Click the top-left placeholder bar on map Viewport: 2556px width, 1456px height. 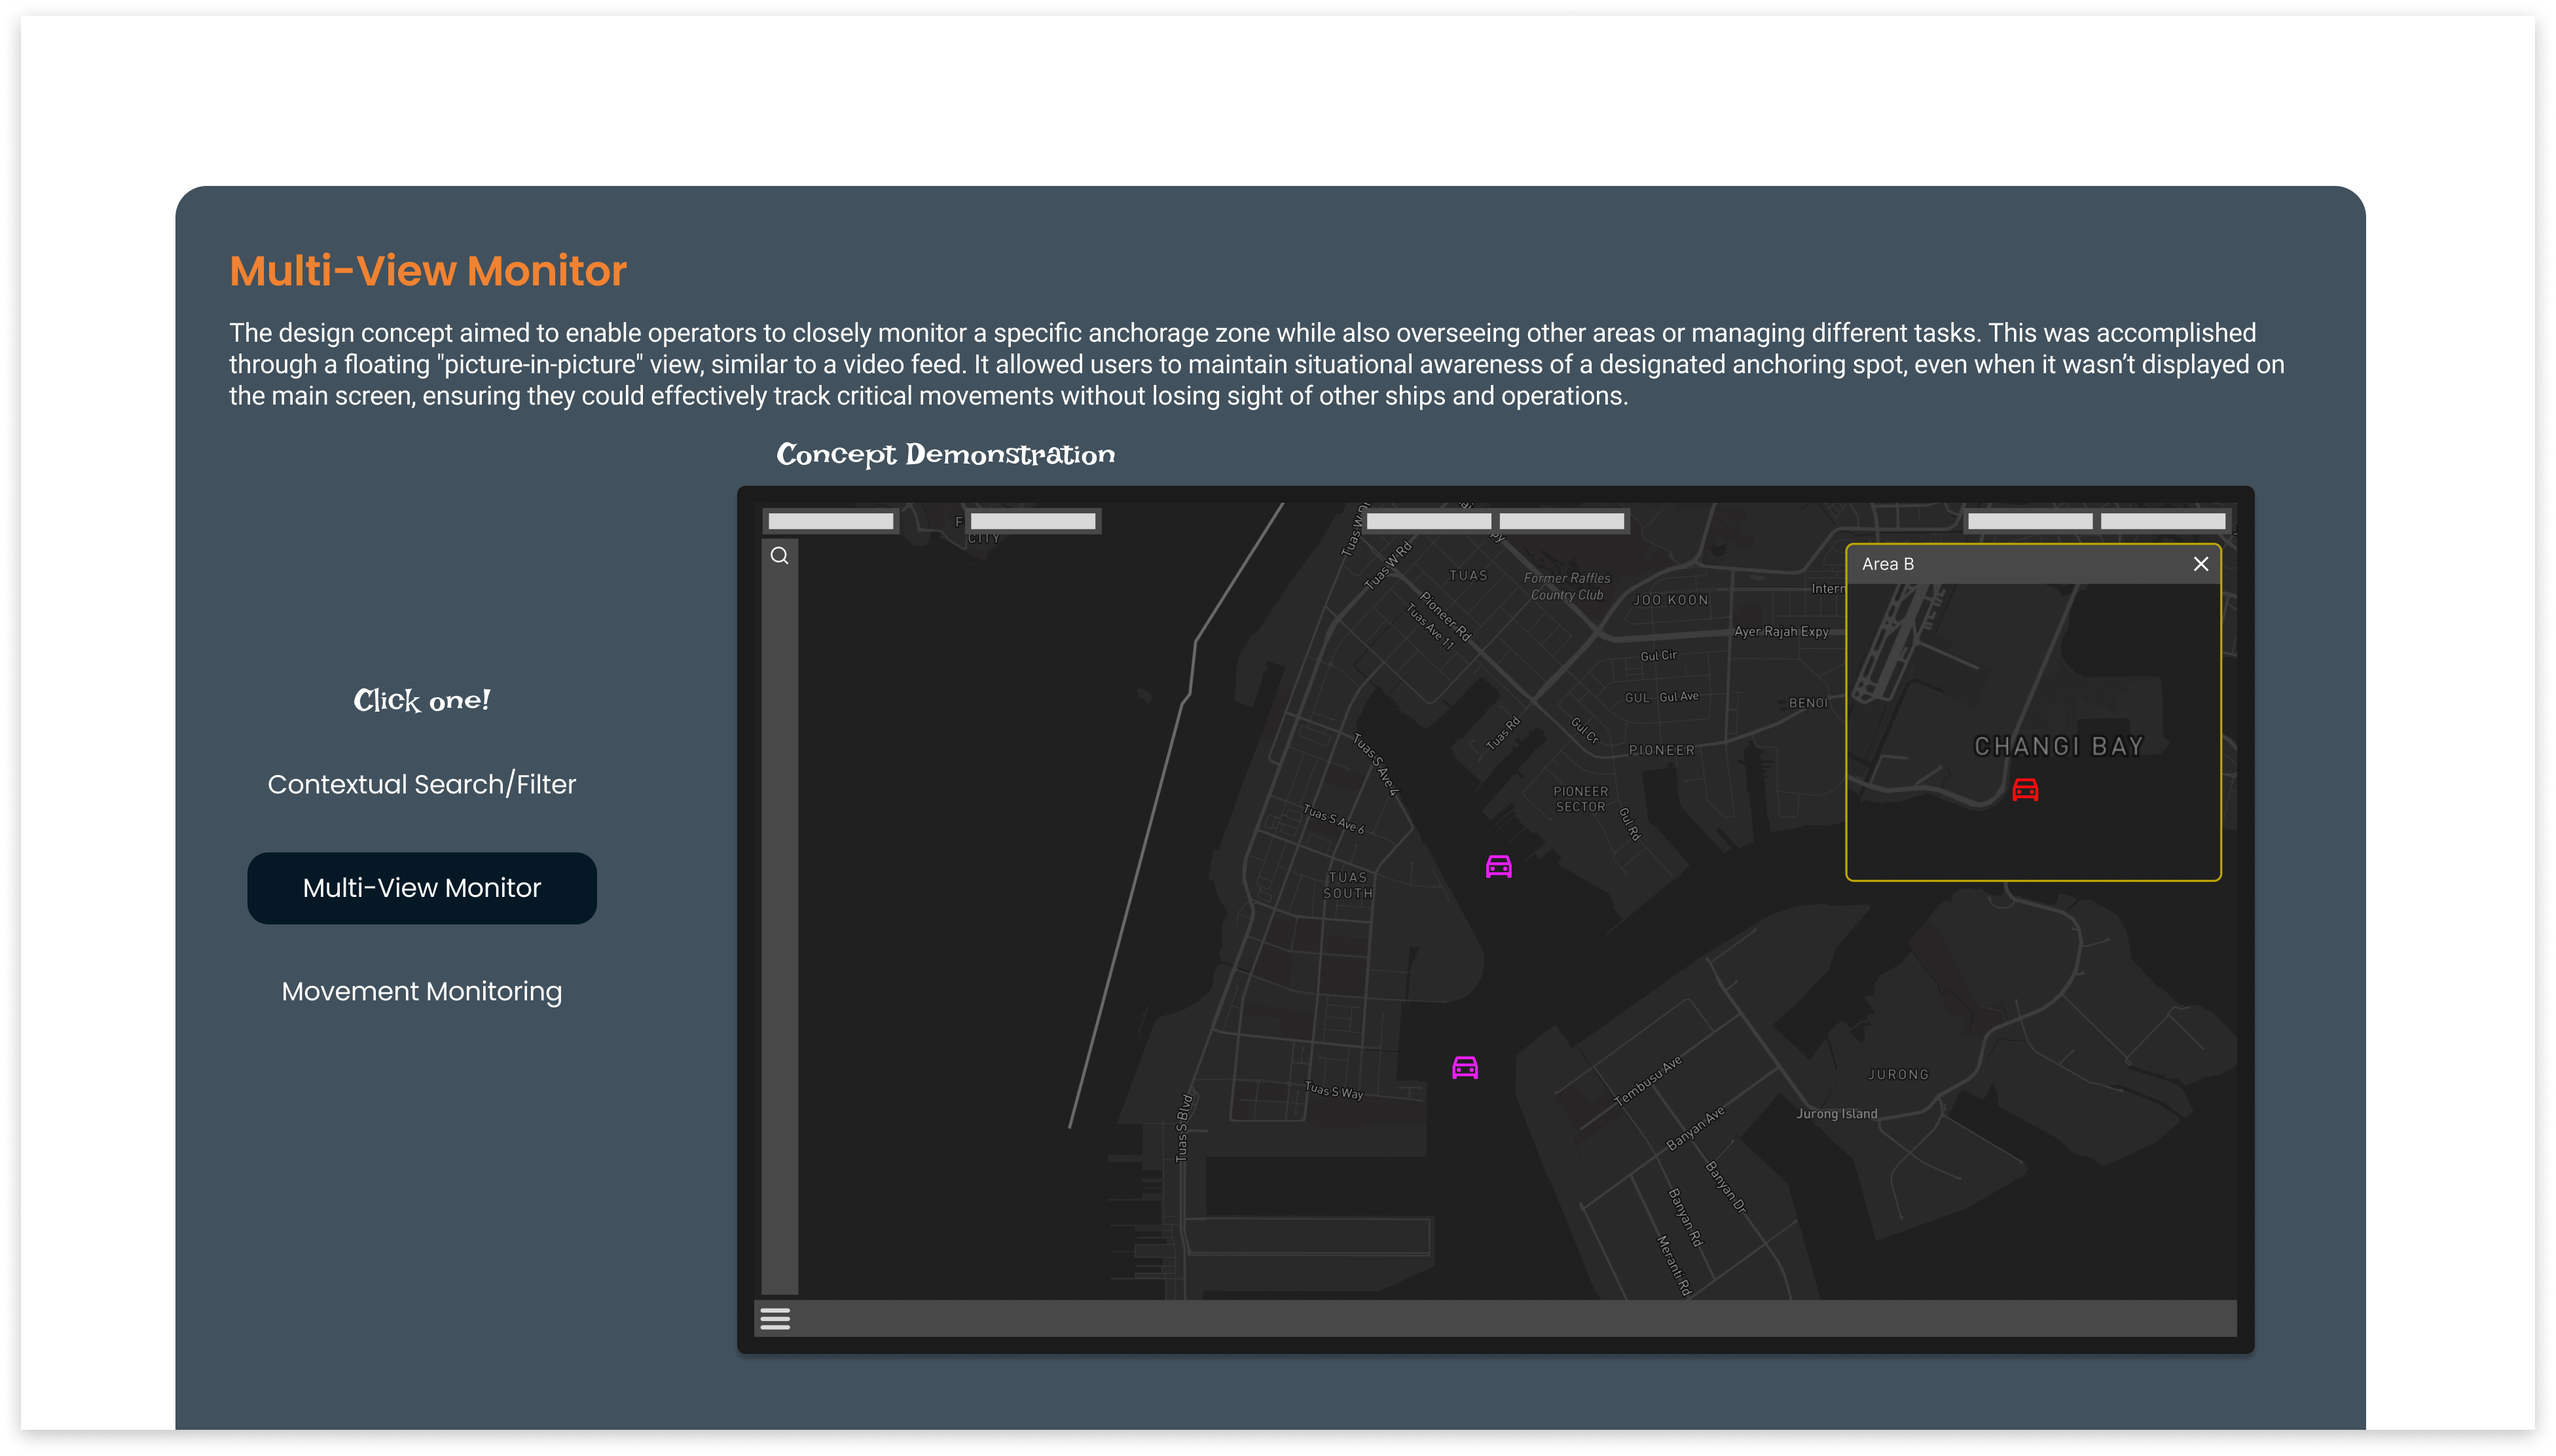pos(830,521)
